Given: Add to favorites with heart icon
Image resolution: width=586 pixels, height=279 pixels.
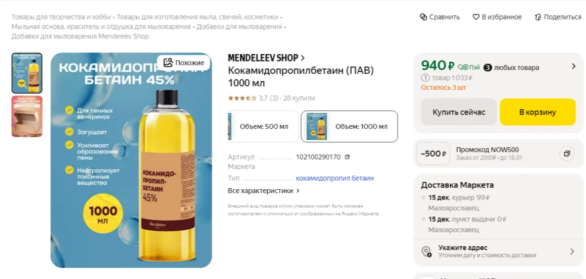Looking at the screenshot, I should [x=476, y=17].
